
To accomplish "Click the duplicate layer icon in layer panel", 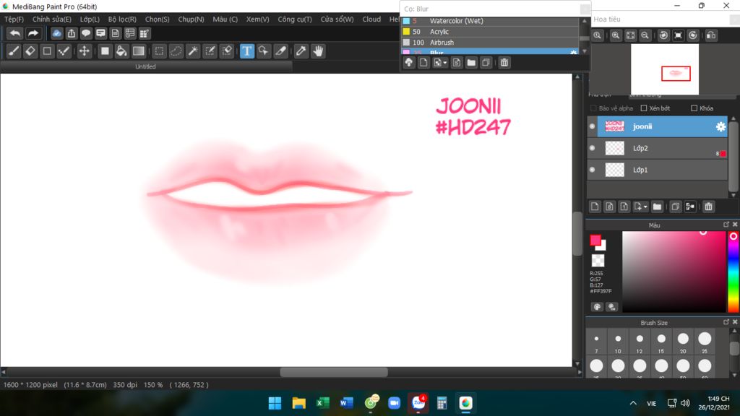I will [676, 207].
